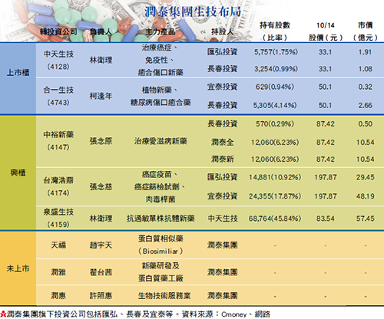384x319 pixels.
Task: Select the 興櫃 category cell
Action: (18, 173)
